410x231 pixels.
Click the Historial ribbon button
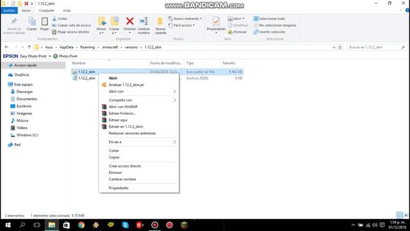click(x=237, y=32)
